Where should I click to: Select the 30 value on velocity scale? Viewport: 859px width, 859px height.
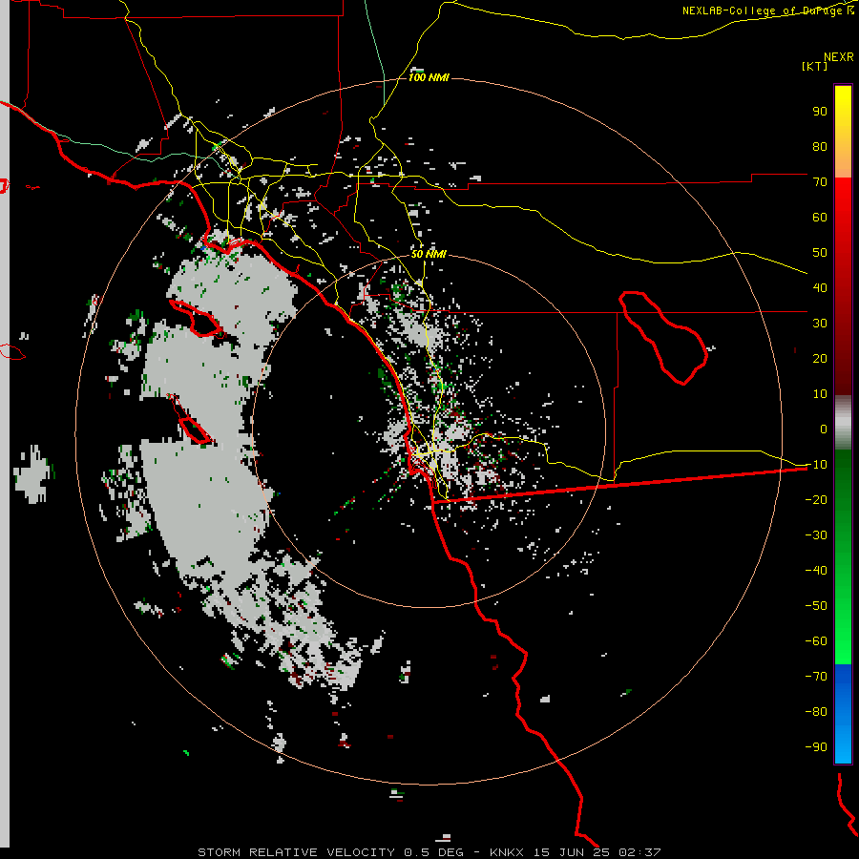pyautogui.click(x=820, y=324)
